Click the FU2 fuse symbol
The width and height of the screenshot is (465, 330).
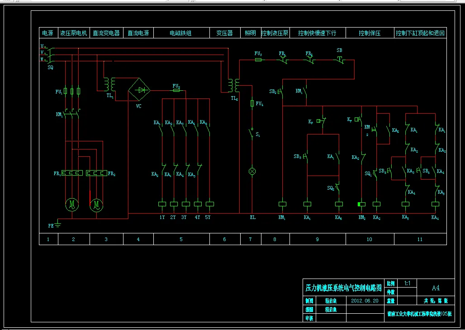[176, 90]
